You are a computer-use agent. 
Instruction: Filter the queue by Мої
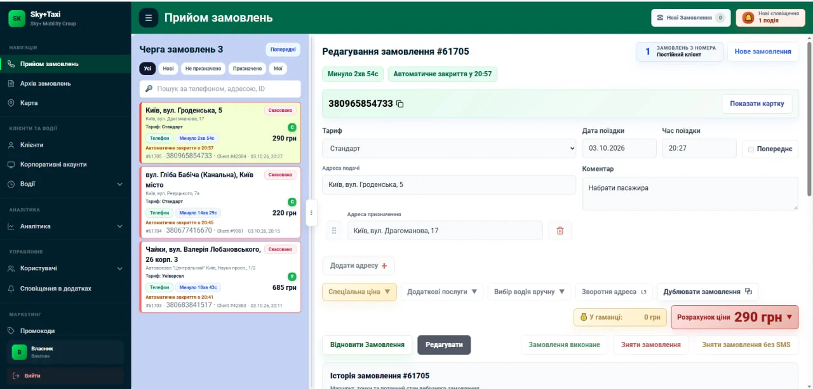pos(278,69)
